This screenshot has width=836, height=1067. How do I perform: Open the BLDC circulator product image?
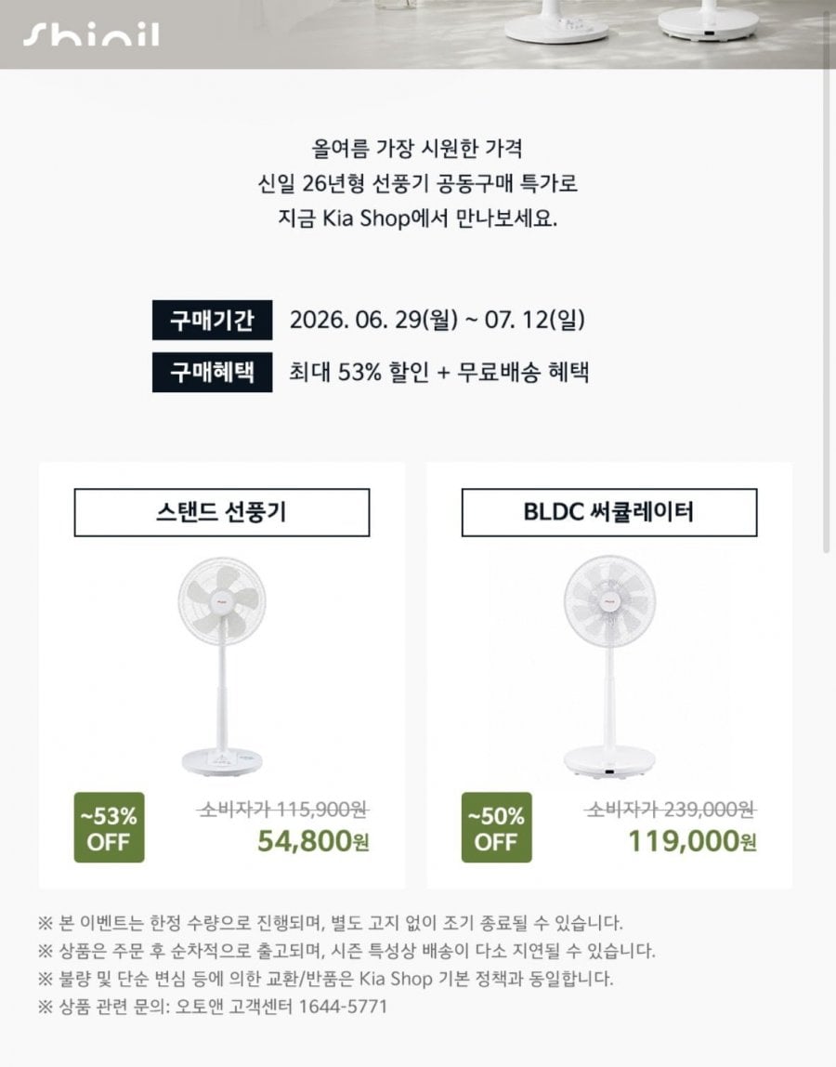click(x=609, y=667)
